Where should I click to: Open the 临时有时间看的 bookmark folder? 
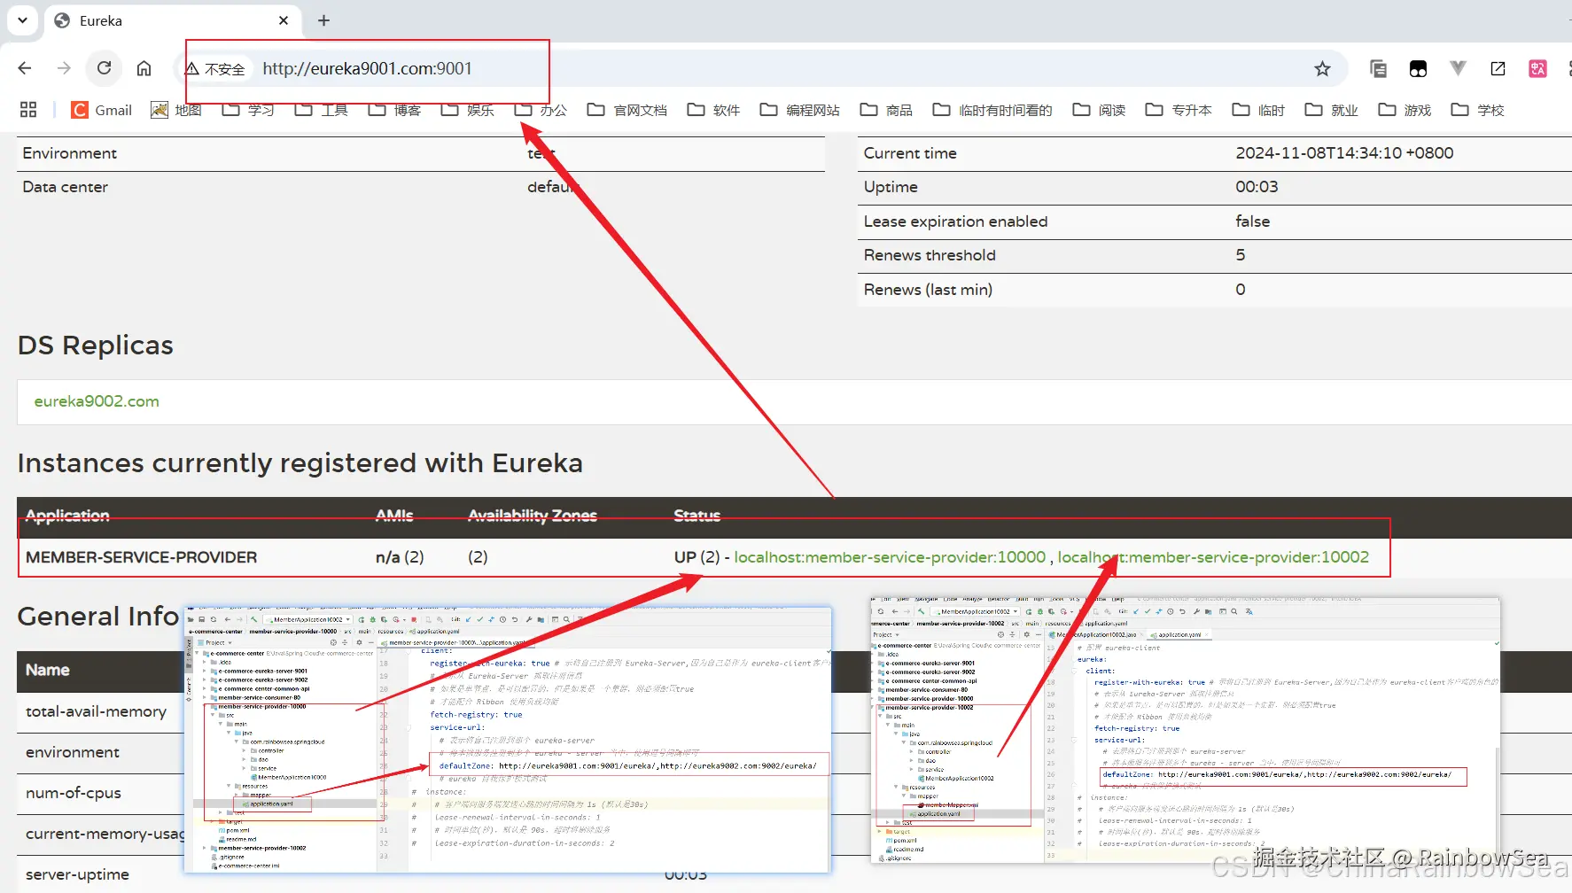click(992, 110)
